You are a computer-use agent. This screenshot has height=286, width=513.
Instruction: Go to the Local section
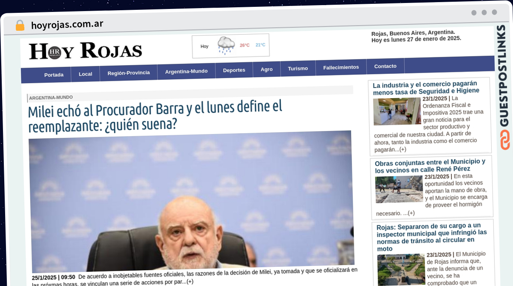click(x=85, y=74)
